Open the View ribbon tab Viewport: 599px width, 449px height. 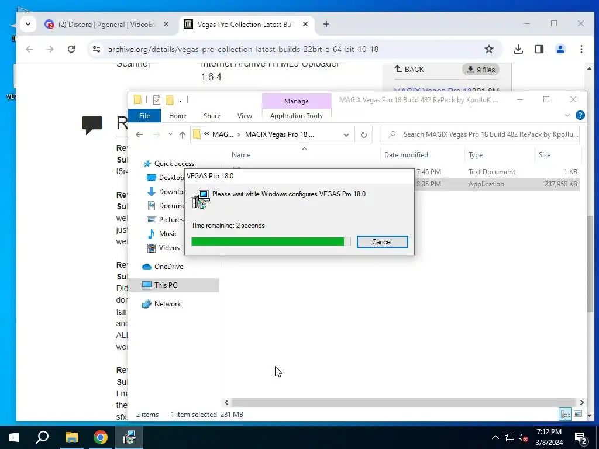(x=245, y=116)
